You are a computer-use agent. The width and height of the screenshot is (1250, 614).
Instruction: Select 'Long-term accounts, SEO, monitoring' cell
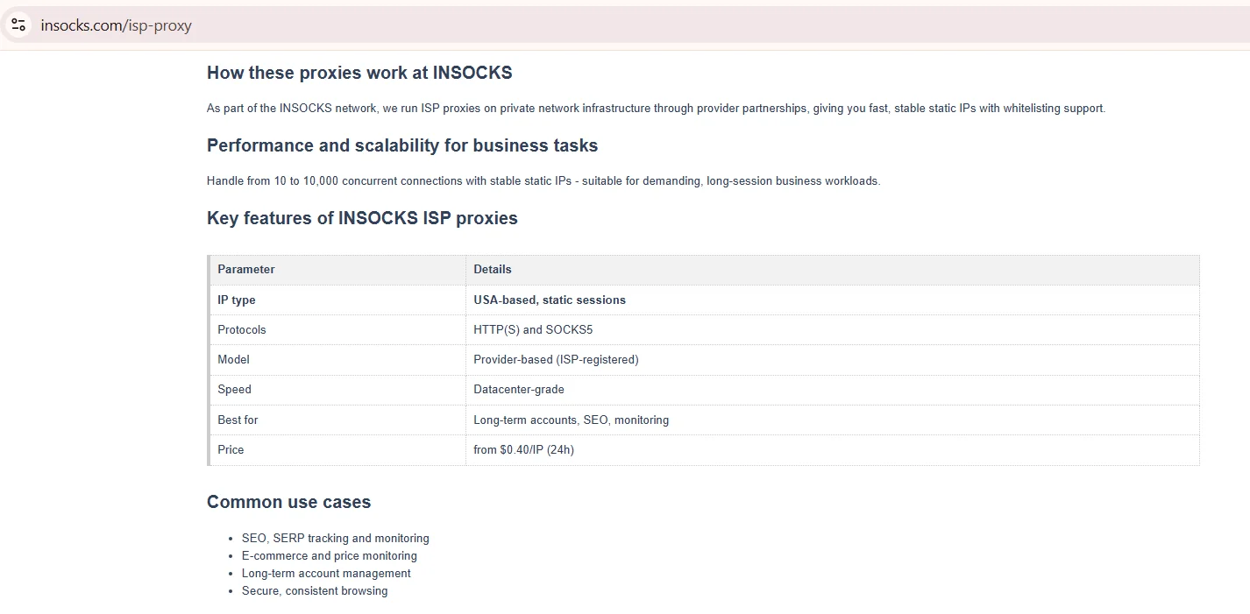[x=832, y=420]
